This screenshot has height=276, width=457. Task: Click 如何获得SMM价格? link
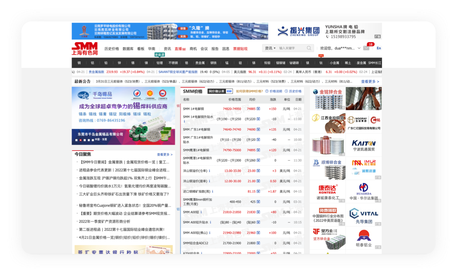tap(249, 91)
